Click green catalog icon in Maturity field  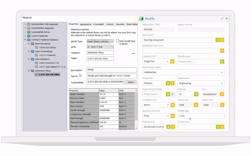196,94
